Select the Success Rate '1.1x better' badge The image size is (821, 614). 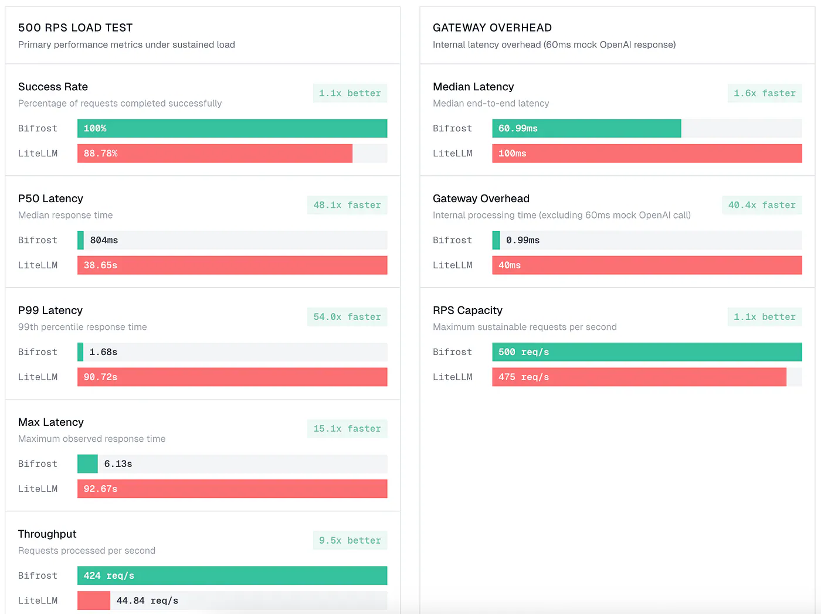[350, 93]
